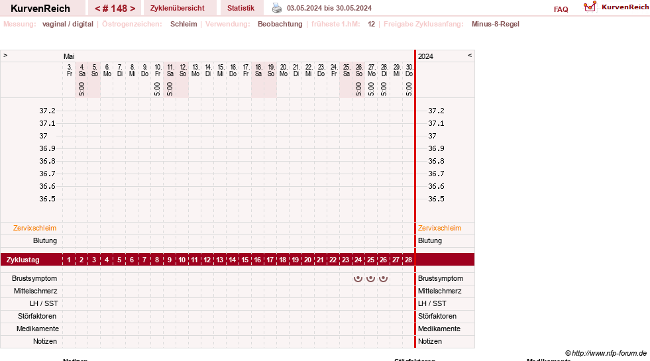
Task: Click the right 37 temperature label
Action: point(433,136)
